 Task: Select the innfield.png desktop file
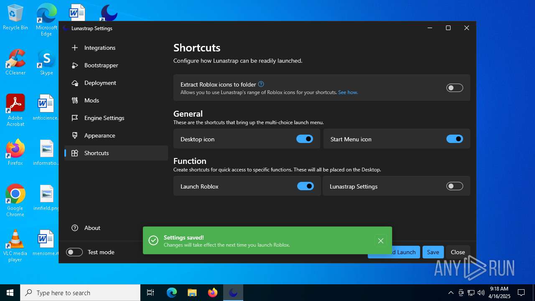pos(46,198)
